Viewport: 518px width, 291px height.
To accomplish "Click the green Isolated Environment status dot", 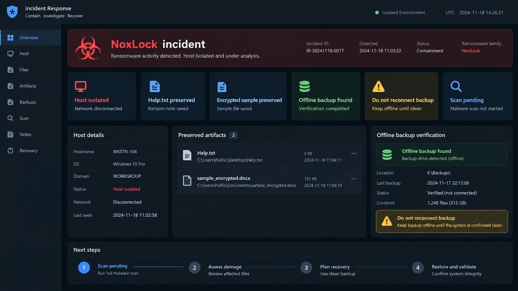I will tap(377, 13).
